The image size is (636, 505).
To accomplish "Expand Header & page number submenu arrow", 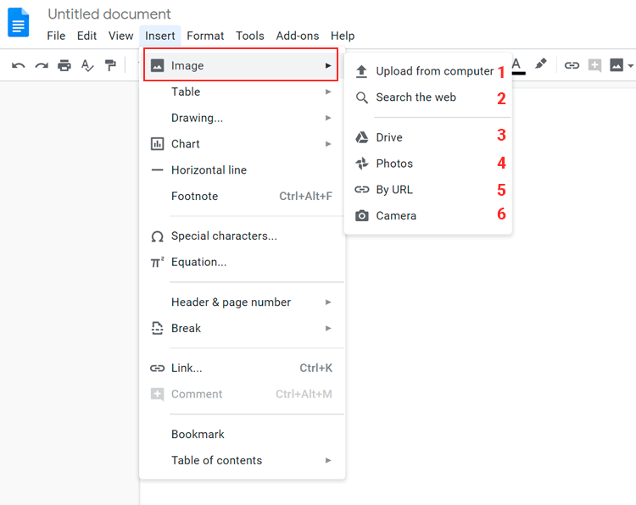I will (x=328, y=302).
